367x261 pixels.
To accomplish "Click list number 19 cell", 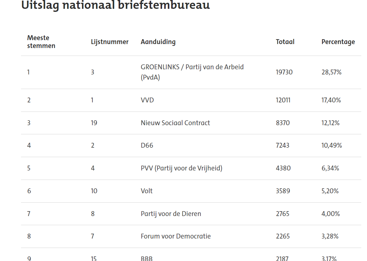I will (x=94, y=123).
